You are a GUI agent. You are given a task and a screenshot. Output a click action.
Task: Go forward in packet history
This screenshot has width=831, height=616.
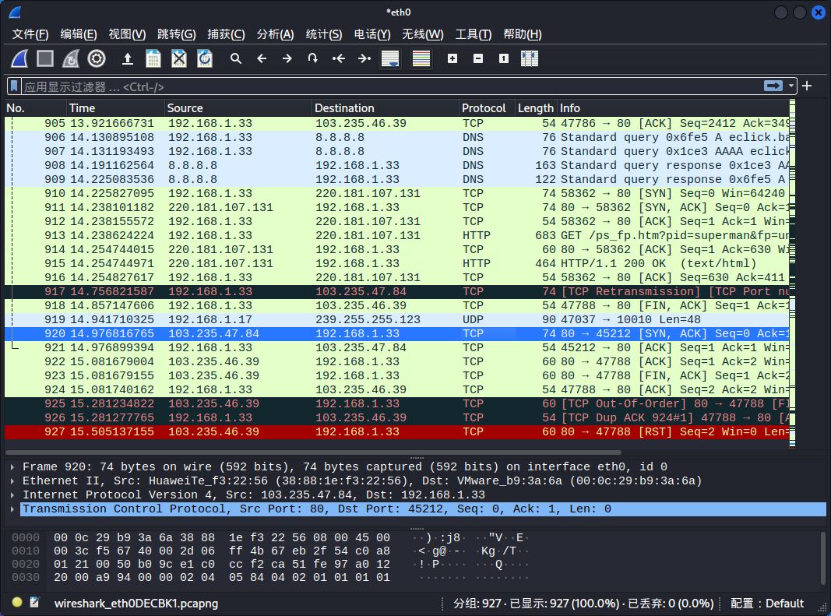[287, 58]
